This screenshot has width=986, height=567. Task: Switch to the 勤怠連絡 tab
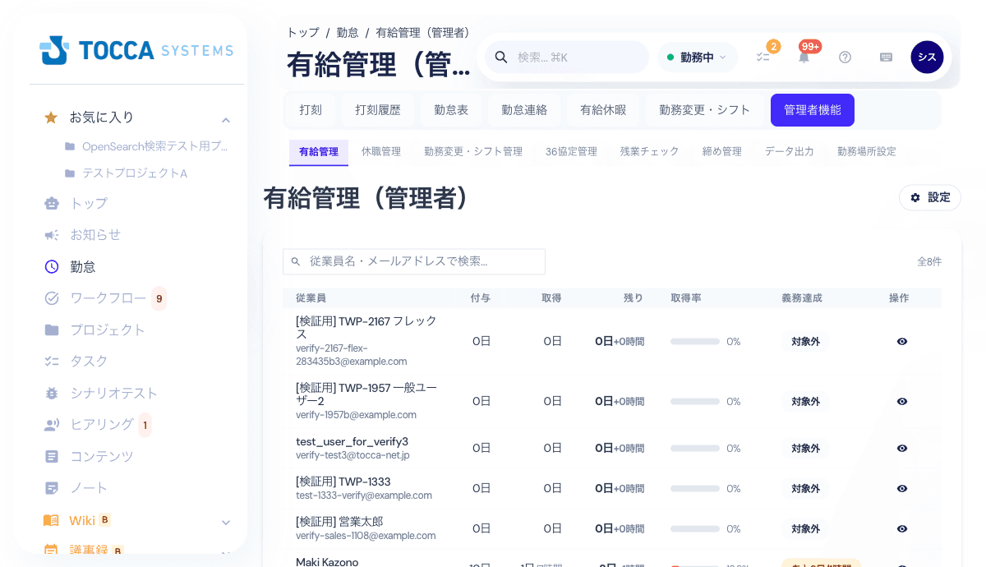click(524, 110)
